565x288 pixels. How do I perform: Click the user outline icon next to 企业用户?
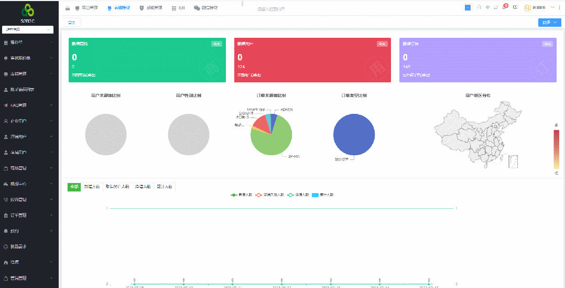pyautogui.click(x=5, y=121)
